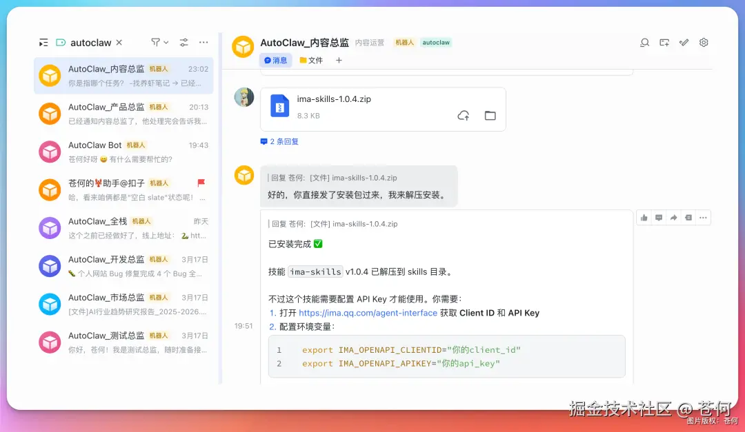Screen dimensions: 745x432
Task: Switch to the 文件 tab
Action: pyautogui.click(x=310, y=60)
